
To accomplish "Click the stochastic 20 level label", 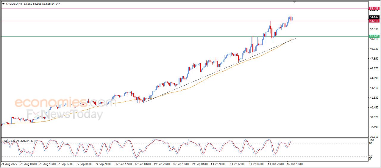I will pos(371,156).
